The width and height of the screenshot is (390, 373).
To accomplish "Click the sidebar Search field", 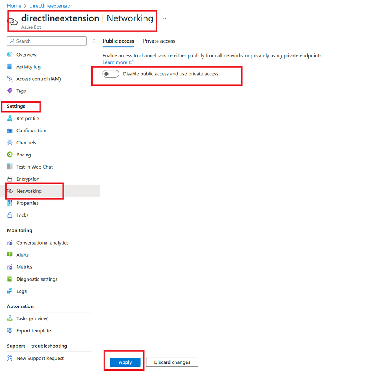I will [x=47, y=41].
